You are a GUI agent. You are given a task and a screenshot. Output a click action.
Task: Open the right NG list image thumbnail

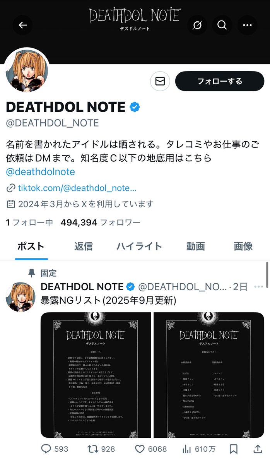click(x=209, y=375)
